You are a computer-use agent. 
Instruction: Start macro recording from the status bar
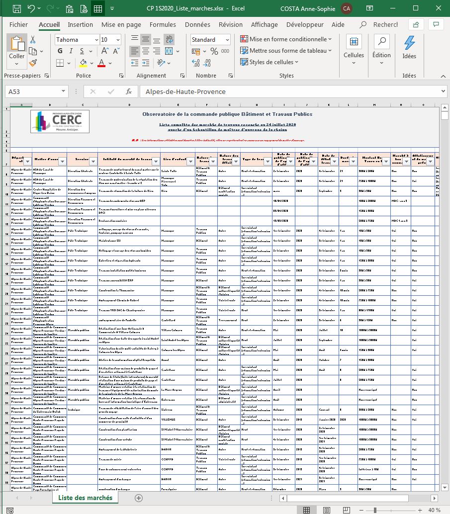[10, 510]
